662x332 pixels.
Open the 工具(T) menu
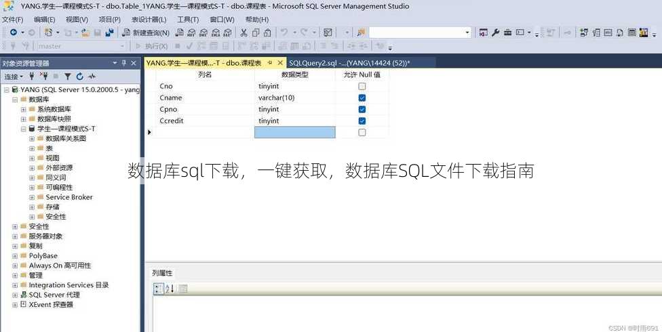188,20
